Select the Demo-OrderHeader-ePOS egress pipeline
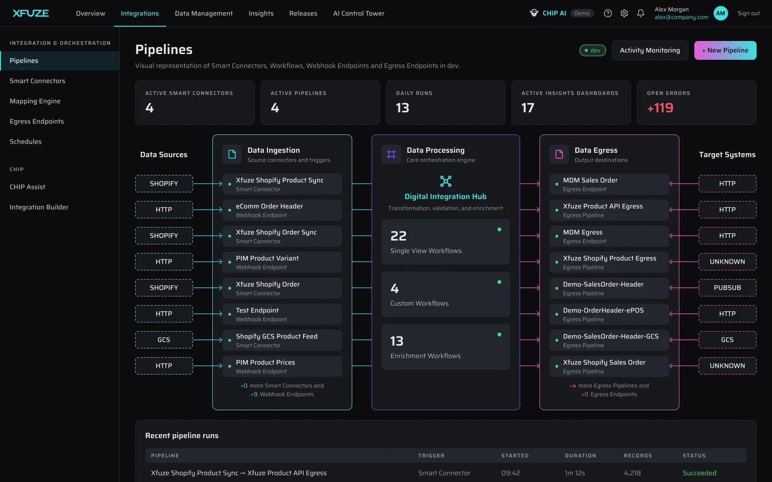This screenshot has width=772, height=482. pyautogui.click(x=609, y=314)
